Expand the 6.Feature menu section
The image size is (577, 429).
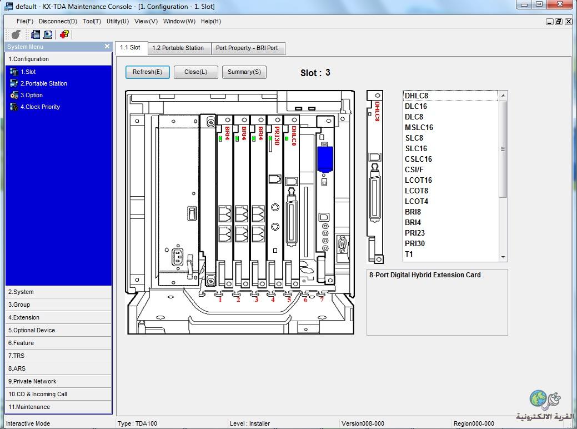click(x=58, y=343)
